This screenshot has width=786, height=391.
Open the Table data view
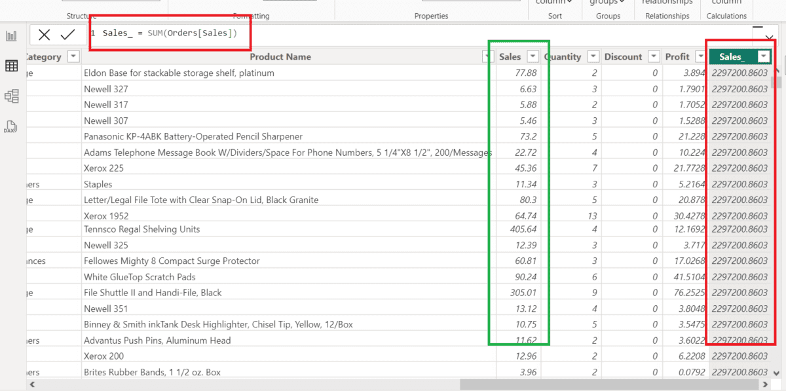[x=10, y=65]
